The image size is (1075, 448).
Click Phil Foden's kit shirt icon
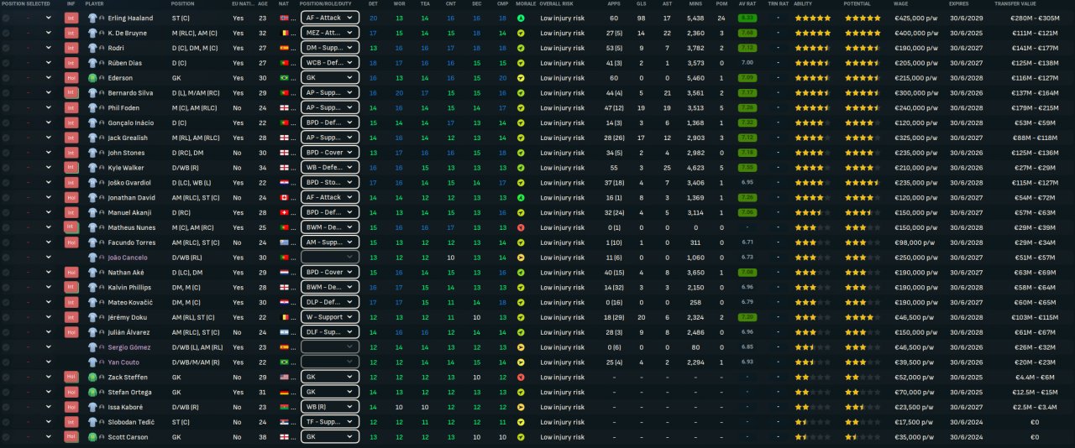[x=92, y=107]
